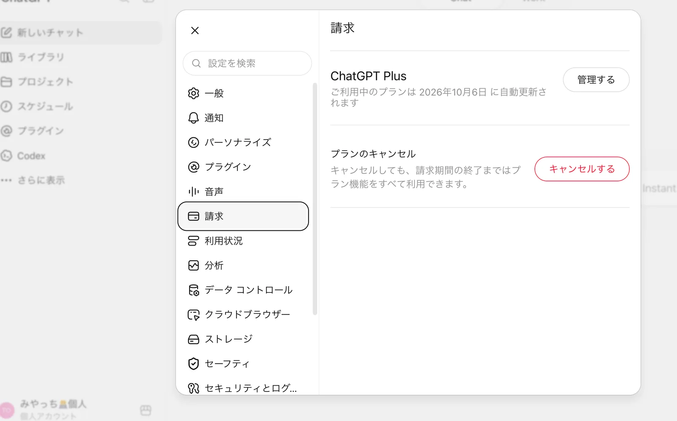Click the card icon next to 請求

(193, 216)
